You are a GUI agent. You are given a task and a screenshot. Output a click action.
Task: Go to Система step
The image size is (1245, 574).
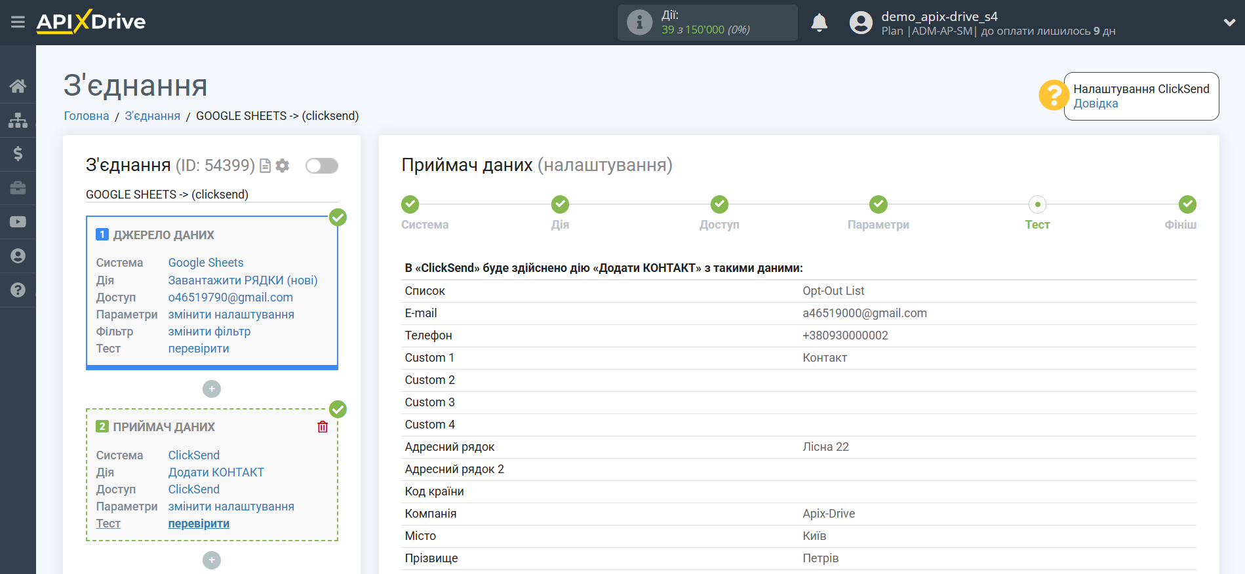[x=410, y=204]
